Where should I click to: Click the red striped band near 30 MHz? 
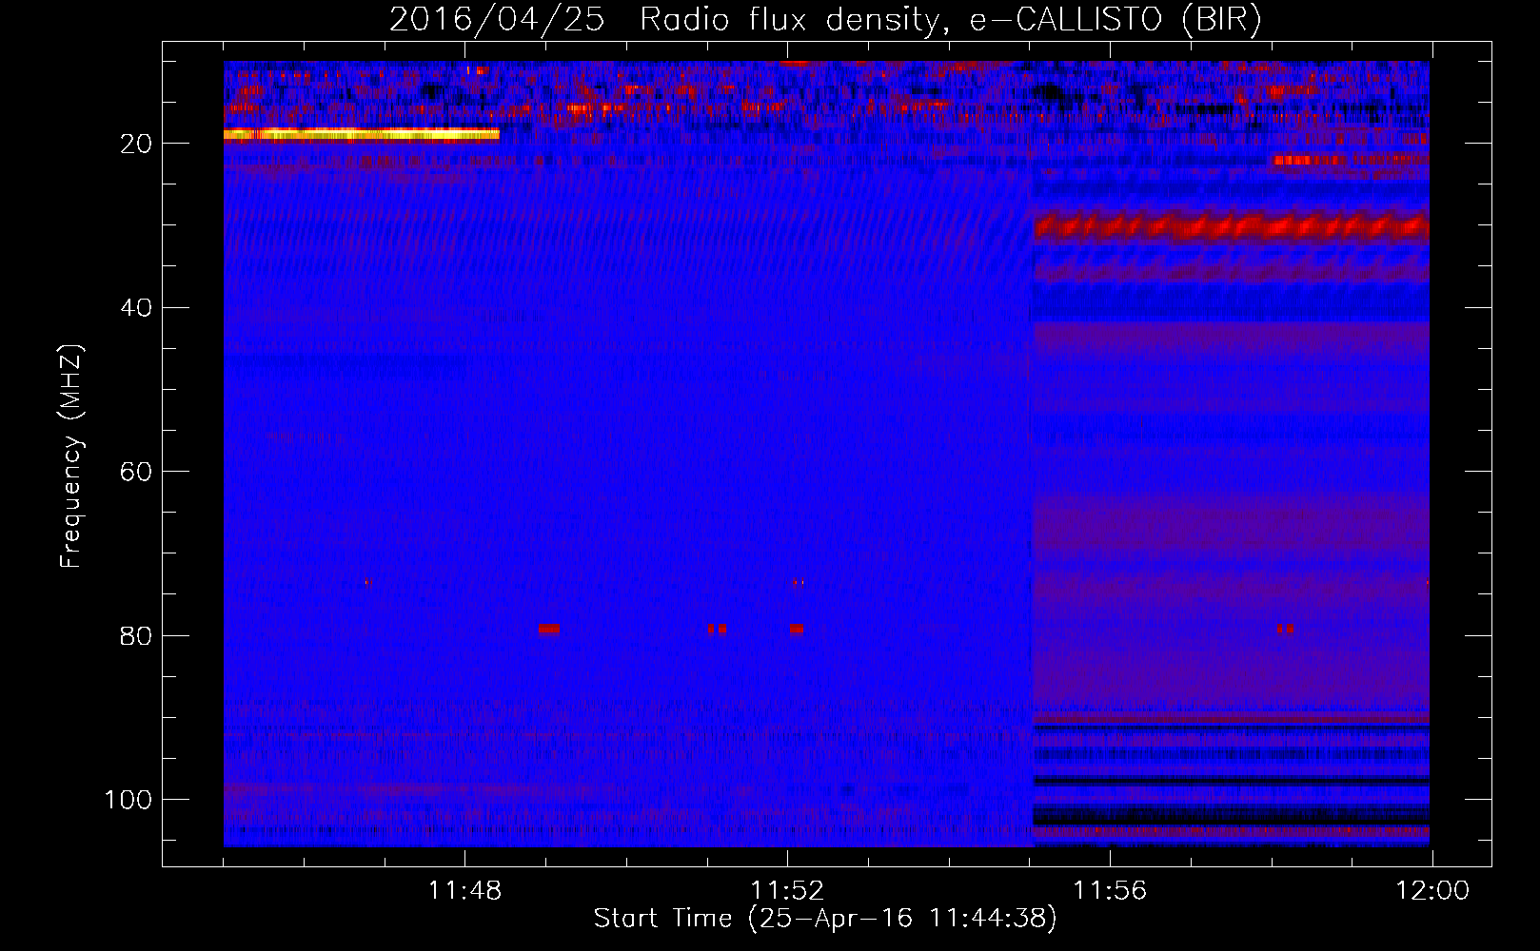(1232, 226)
